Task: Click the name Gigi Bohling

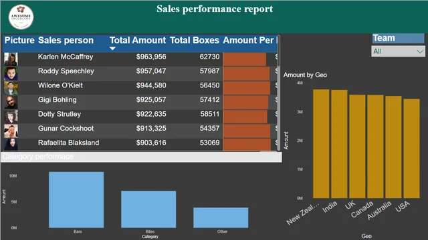Action: click(58, 100)
